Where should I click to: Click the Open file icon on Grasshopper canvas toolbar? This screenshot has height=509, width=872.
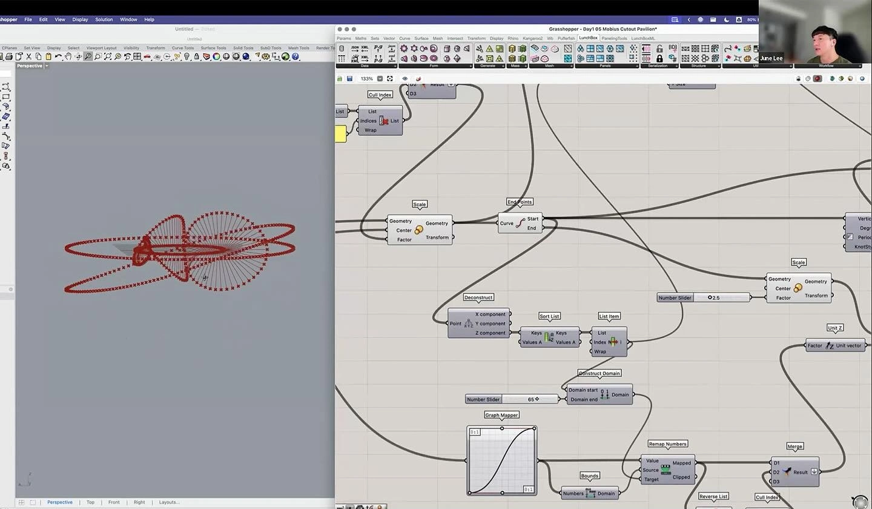pos(340,78)
